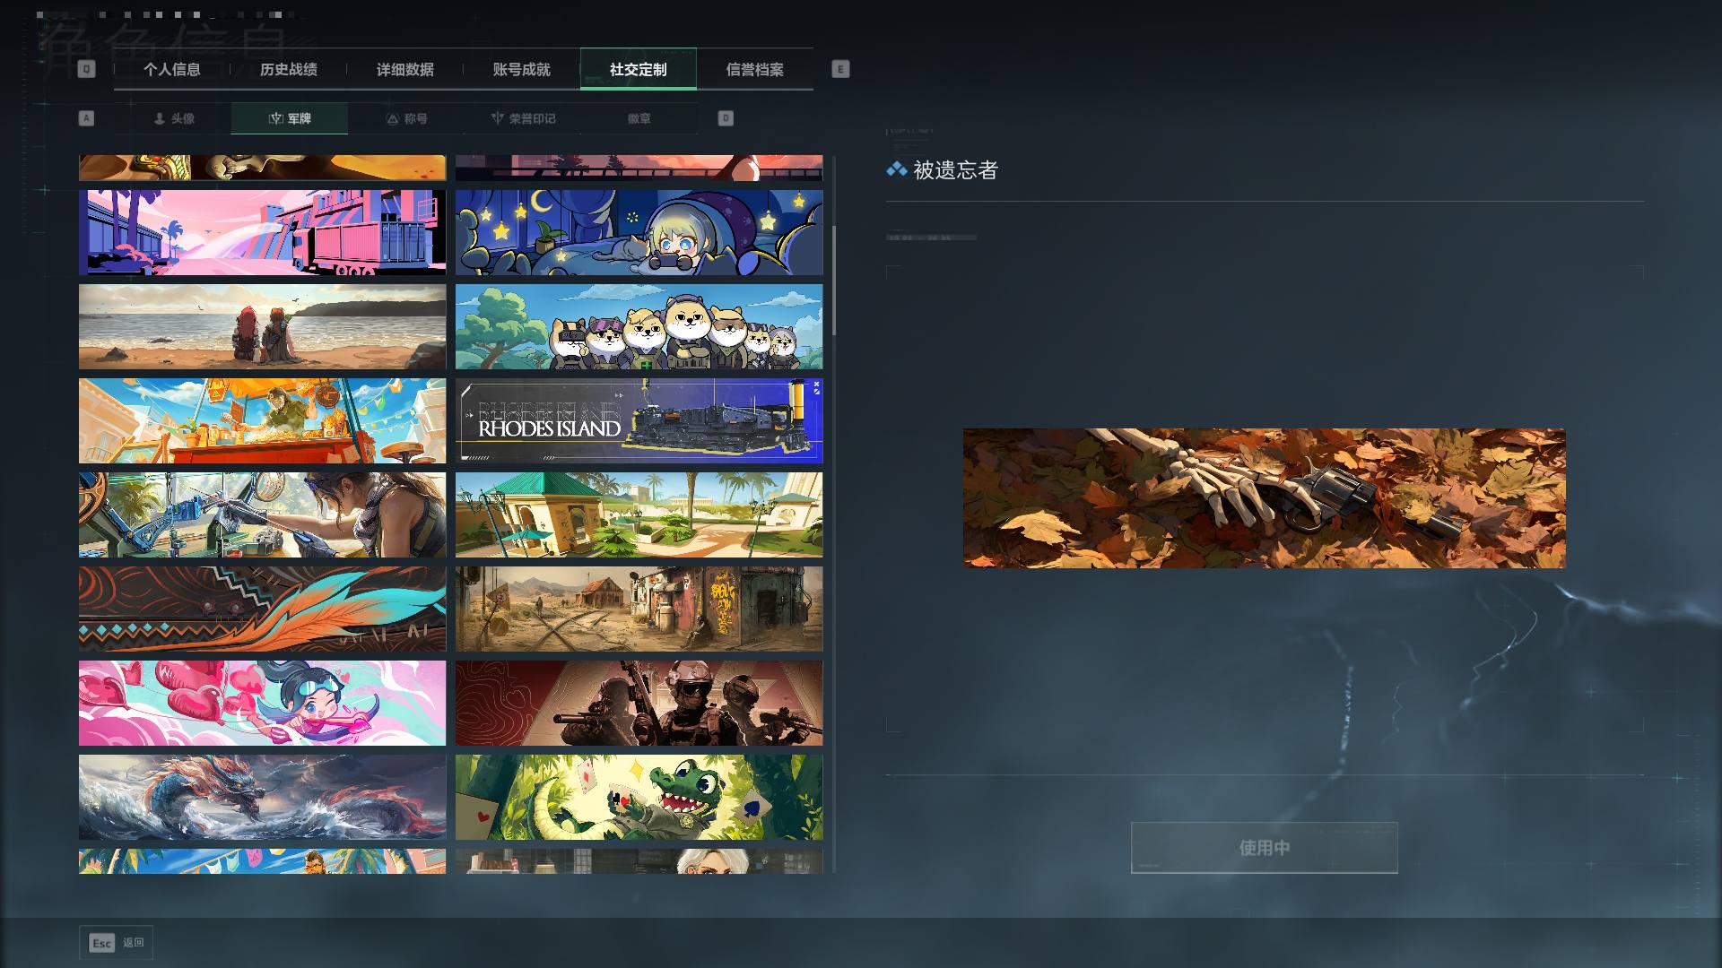
Task: Select the RHODES ISLAND train dog tag
Action: (639, 420)
